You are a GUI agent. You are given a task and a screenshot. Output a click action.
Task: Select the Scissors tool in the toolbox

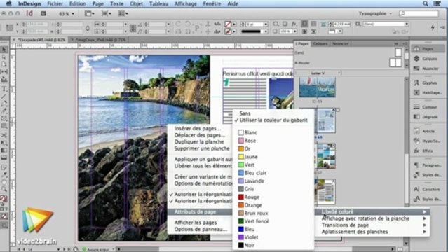point(4,134)
